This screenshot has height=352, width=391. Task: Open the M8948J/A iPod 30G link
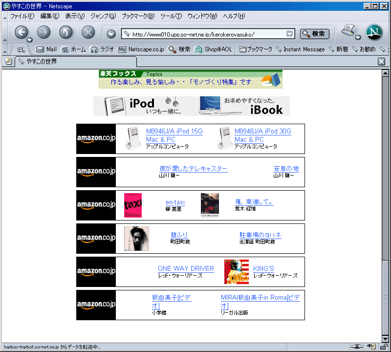pos(263,135)
